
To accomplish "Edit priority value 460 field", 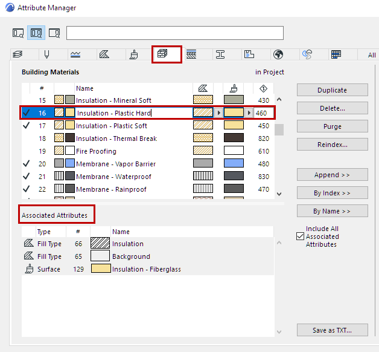I will click(264, 113).
